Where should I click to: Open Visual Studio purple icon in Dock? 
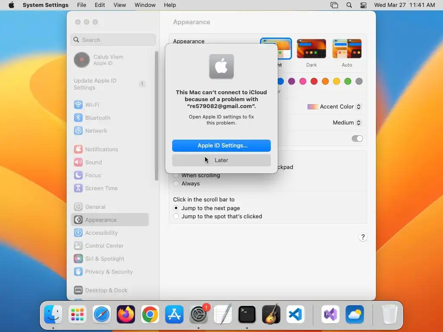(331, 314)
